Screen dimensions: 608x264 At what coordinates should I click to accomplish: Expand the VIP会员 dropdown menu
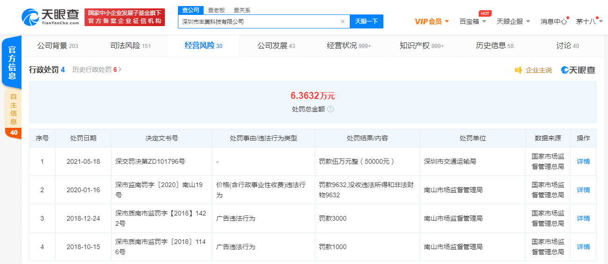coord(431,21)
